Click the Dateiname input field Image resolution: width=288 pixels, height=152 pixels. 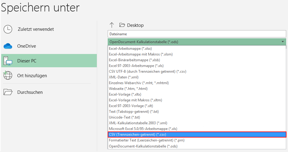point(197,34)
